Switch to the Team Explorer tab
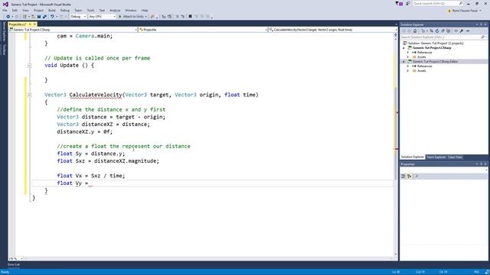This screenshot has width=490, height=275. [x=436, y=157]
